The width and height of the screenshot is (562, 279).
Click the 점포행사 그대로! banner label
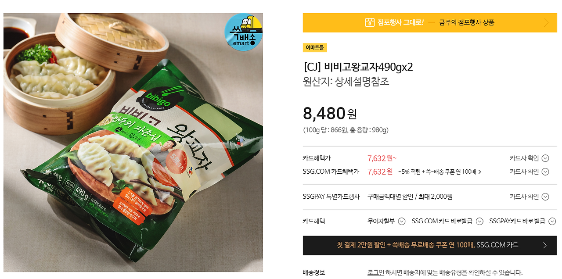tap(400, 22)
